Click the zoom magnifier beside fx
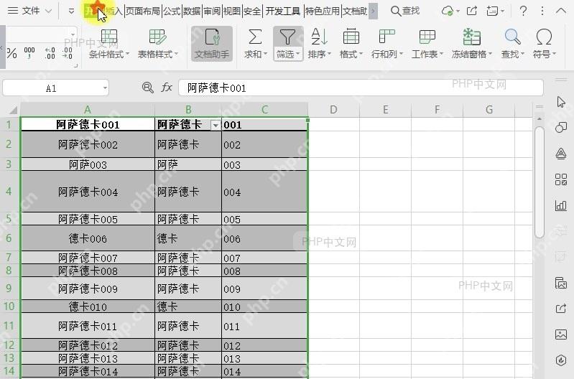574x379 pixels. [x=147, y=88]
